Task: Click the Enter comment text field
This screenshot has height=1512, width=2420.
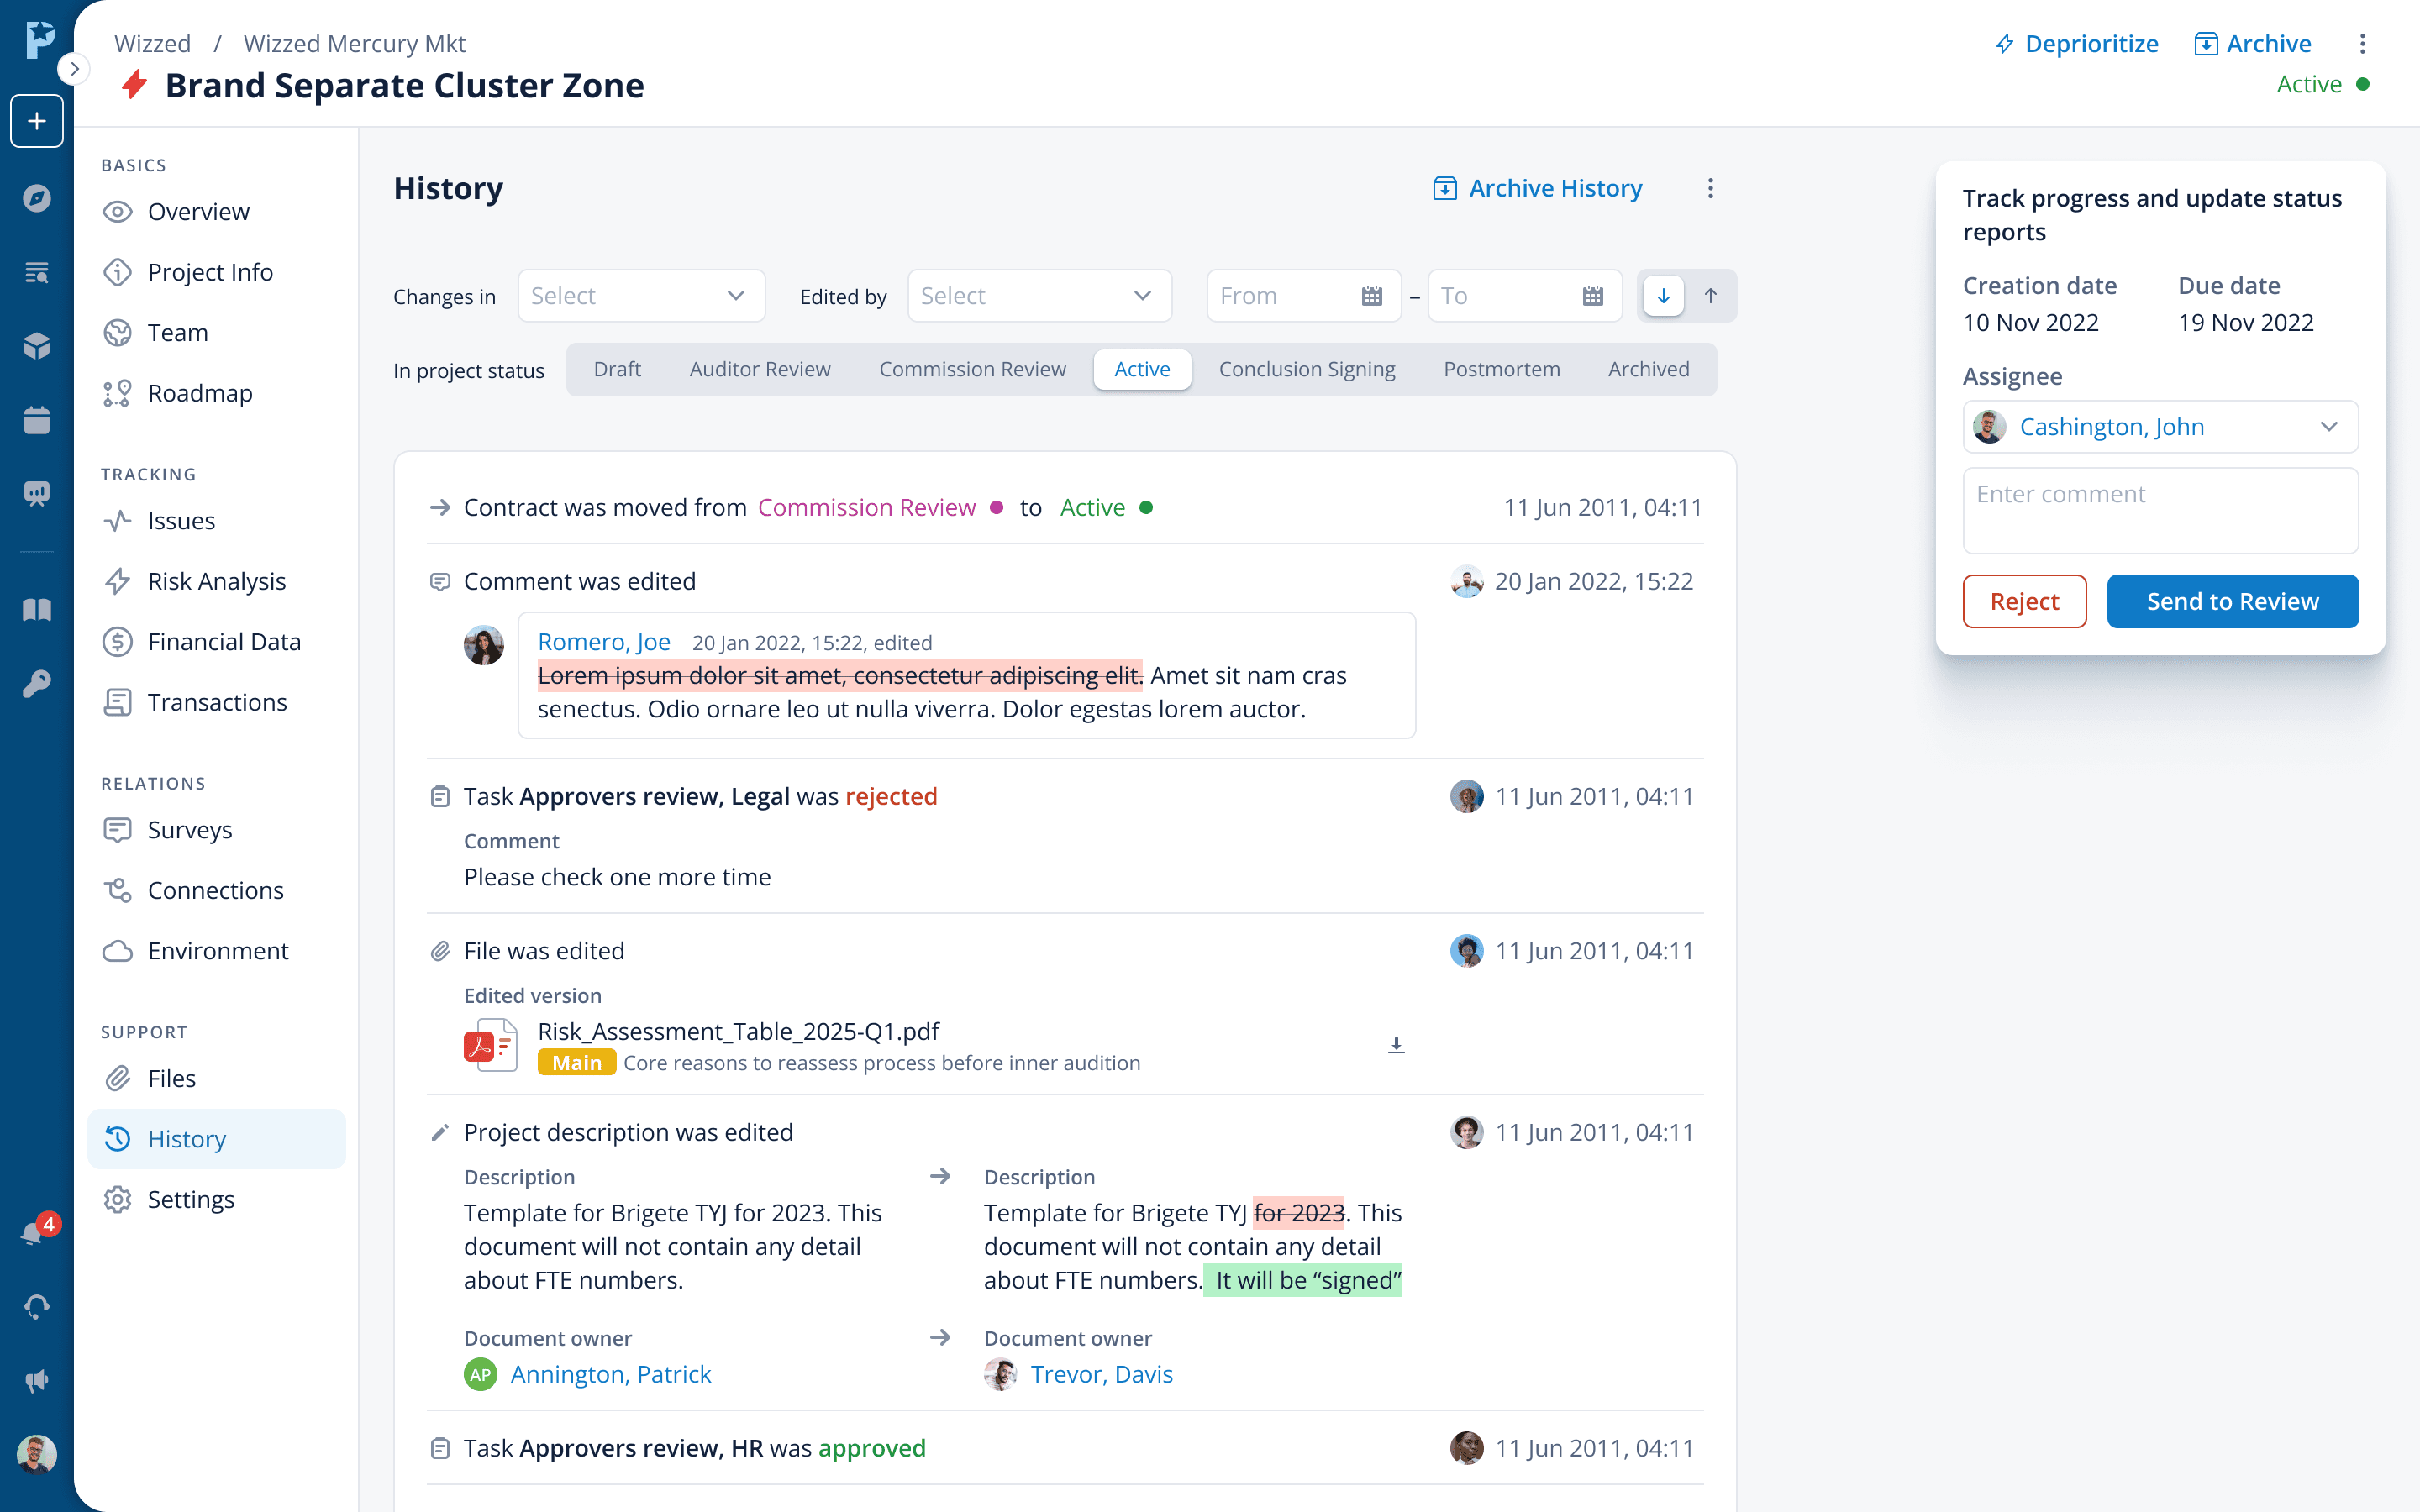Action: (2160, 510)
